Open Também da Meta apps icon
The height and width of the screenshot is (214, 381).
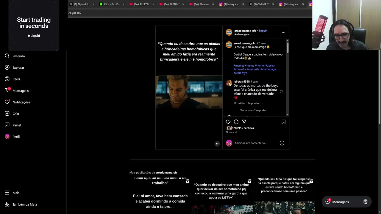click(7, 204)
